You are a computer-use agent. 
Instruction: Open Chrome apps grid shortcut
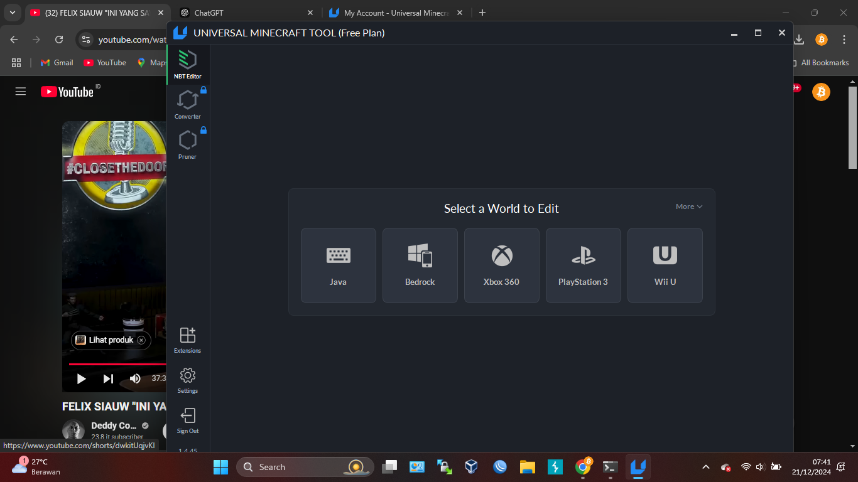pos(16,63)
